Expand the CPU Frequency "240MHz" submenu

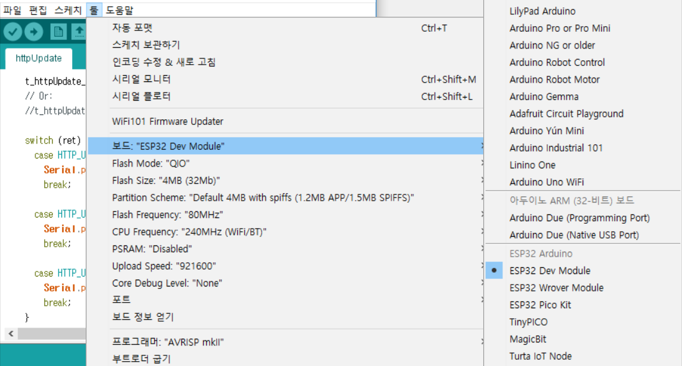[x=285, y=232]
